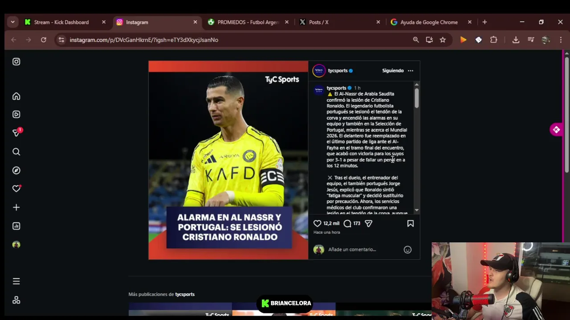Open Chrome media control icon
This screenshot has width=570, height=320.
531,40
